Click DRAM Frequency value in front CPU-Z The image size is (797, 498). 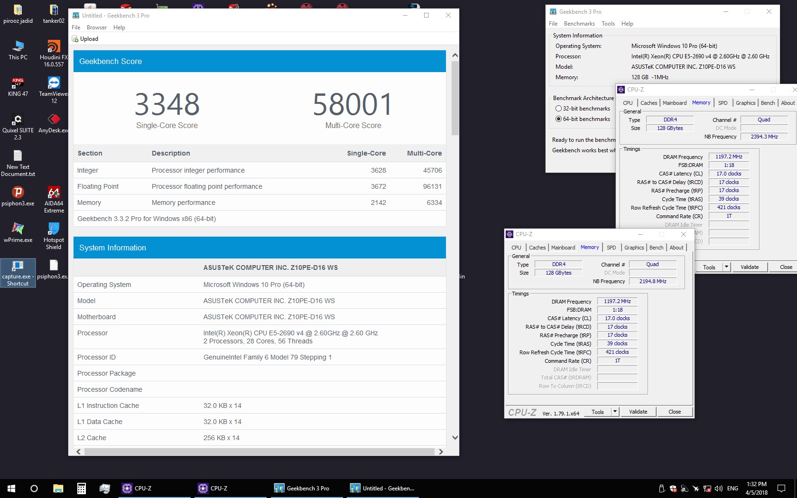pos(617,302)
